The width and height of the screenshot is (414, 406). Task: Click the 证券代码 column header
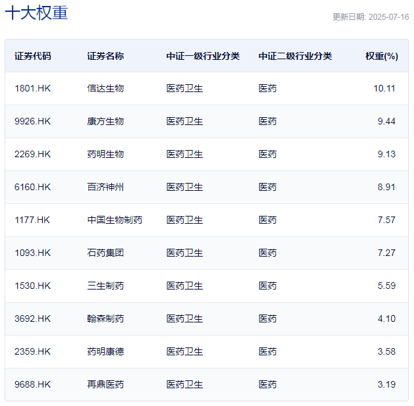tap(33, 56)
